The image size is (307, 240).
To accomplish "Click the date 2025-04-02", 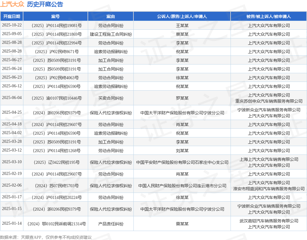I will [12, 133].
